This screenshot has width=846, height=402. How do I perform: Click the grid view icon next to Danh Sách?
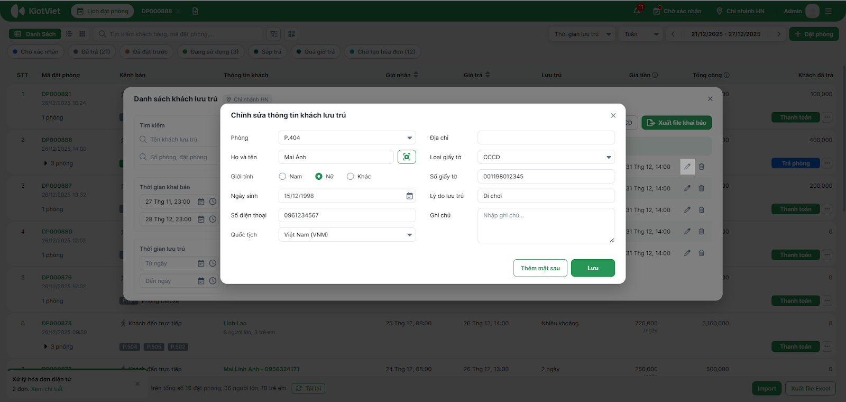tap(82, 34)
